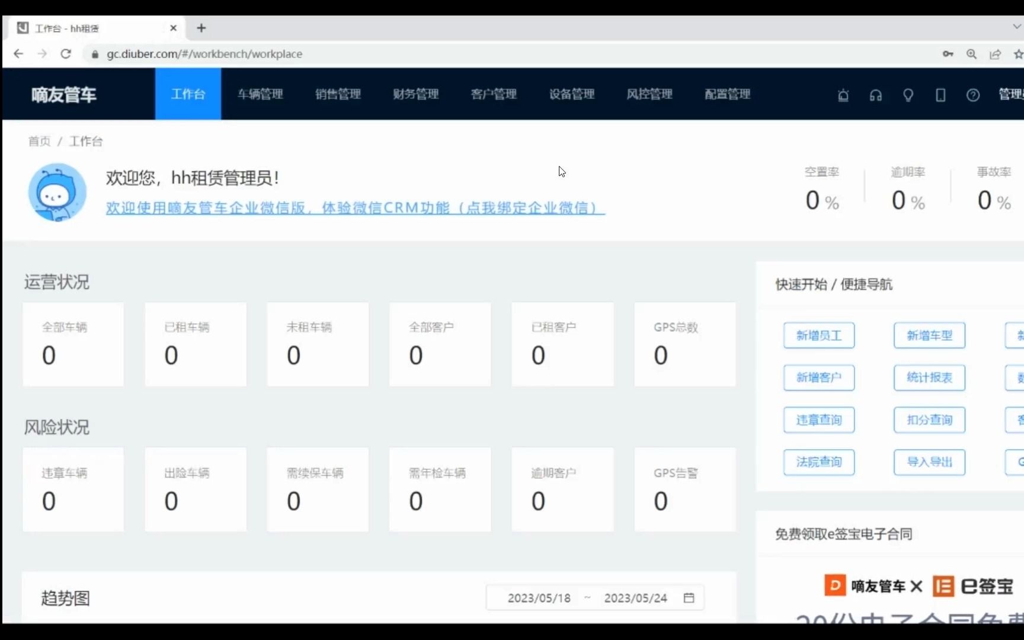This screenshot has width=1024, height=640.
Task: Open the 车辆管理 menu
Action: pyautogui.click(x=260, y=94)
